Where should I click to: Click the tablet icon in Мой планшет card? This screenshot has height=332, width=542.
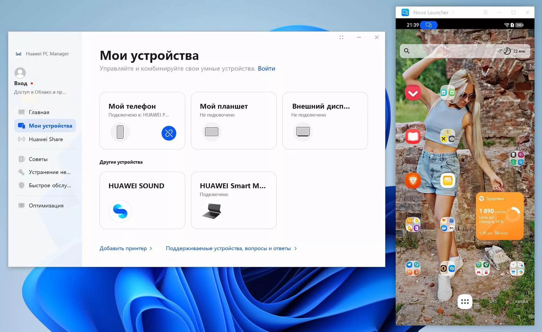(212, 132)
